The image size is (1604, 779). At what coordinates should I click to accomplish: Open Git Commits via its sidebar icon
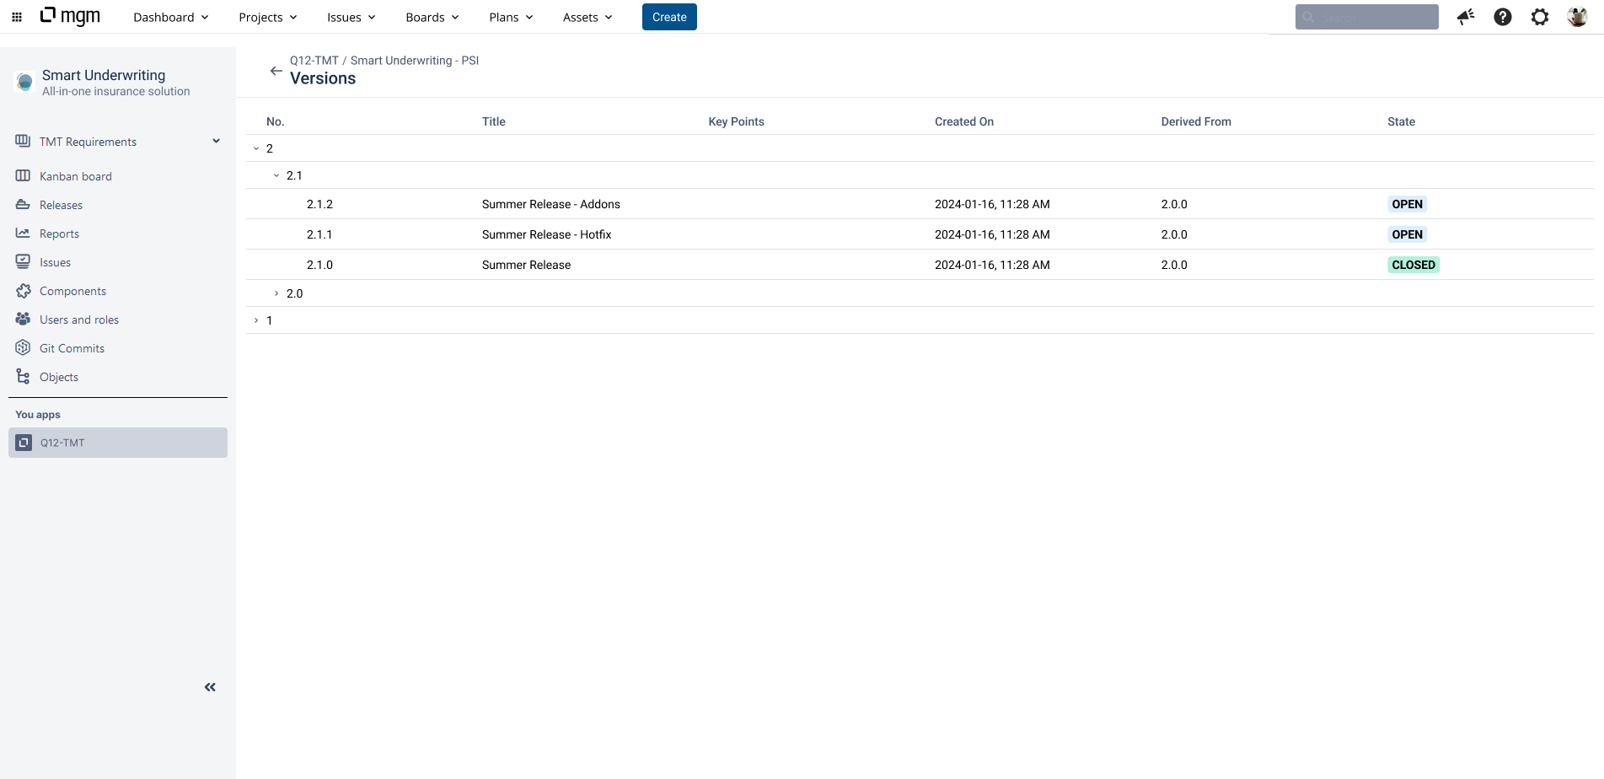coord(22,347)
